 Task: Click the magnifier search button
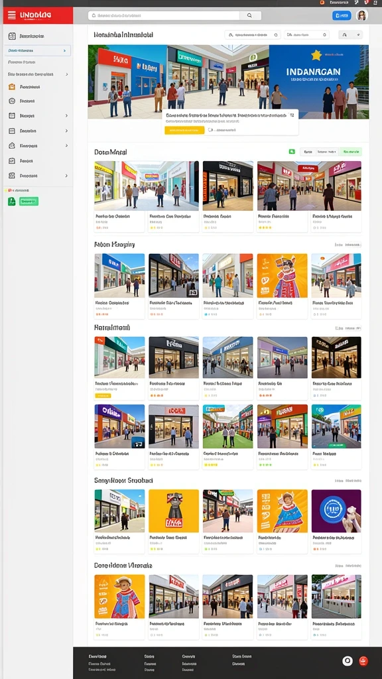[250, 16]
